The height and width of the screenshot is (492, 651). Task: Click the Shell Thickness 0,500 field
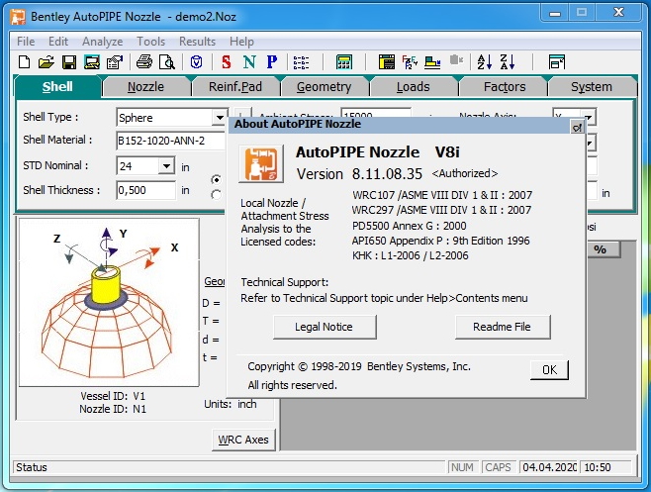145,190
